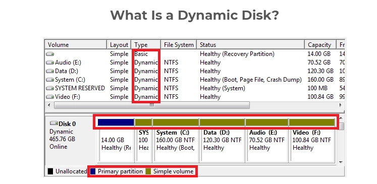This screenshot has width=377, height=184.
Task: Click the disk pane scrollbar down arrow
Action: 341,162
